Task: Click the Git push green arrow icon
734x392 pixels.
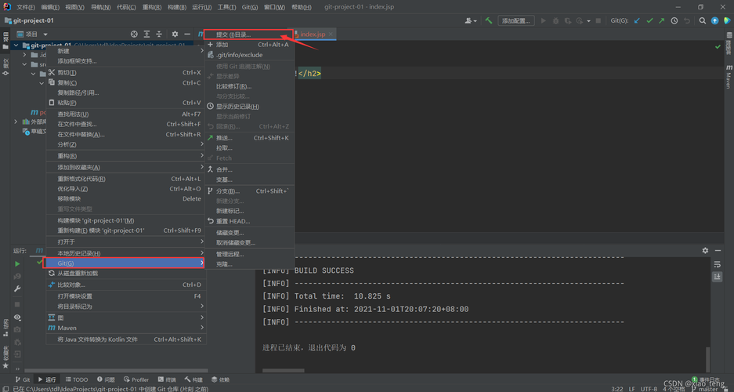Action: 661,20
